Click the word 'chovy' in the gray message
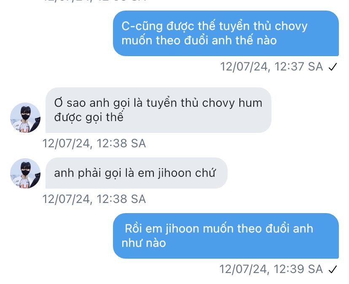Viewport: 349px width, 284px height. pos(218,103)
